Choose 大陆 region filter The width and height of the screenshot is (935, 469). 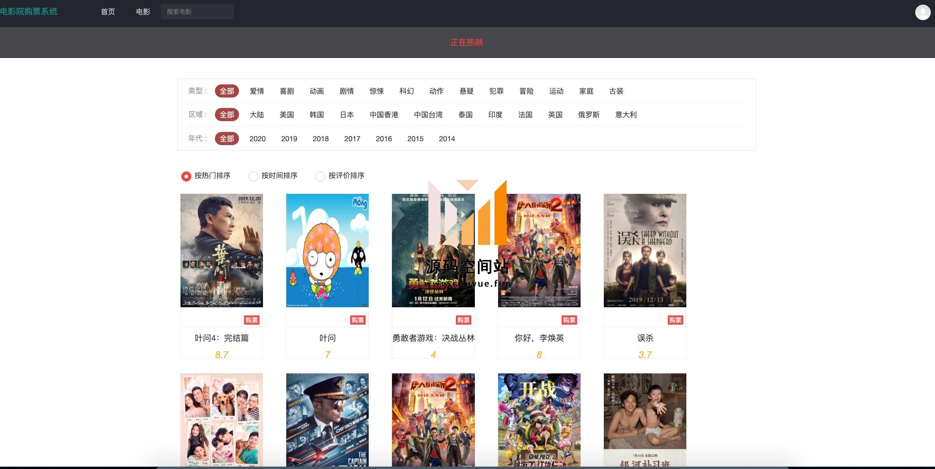coord(257,115)
